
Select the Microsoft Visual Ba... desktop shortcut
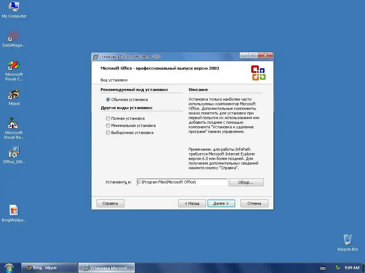[x=14, y=128]
